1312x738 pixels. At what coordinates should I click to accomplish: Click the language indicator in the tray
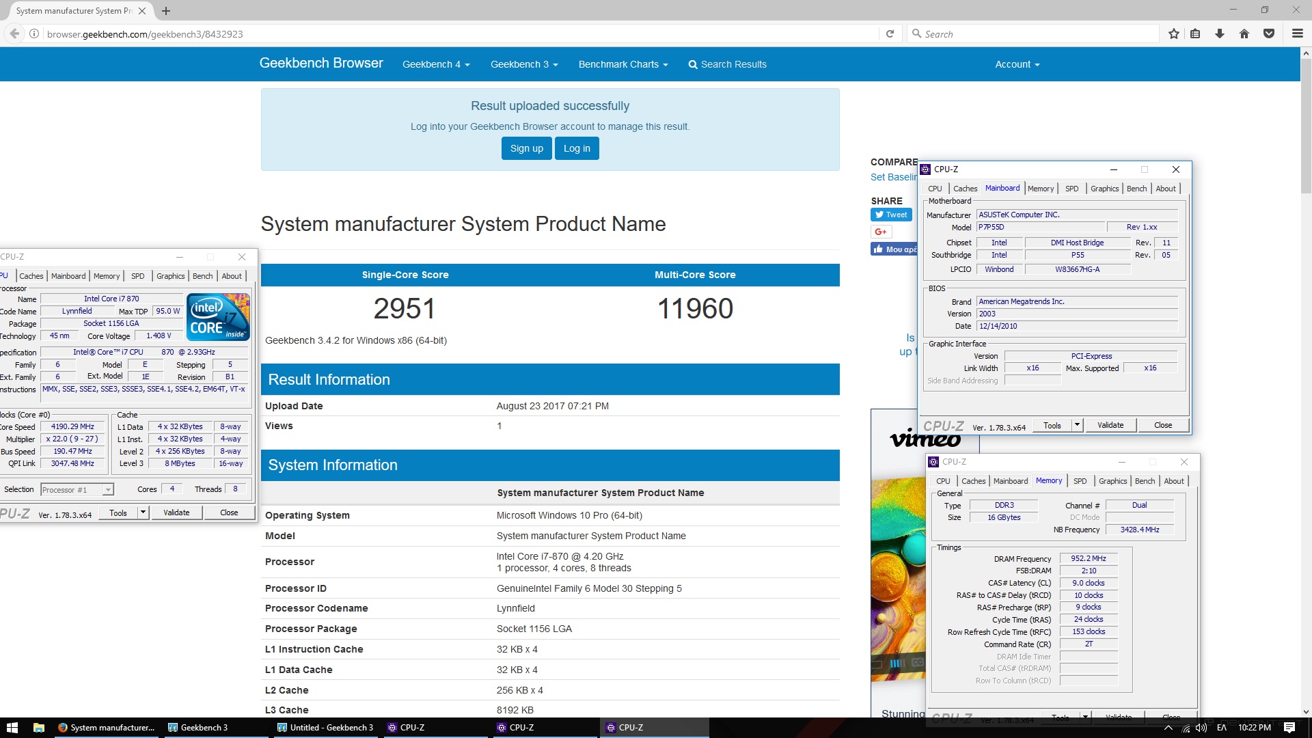[x=1222, y=728]
